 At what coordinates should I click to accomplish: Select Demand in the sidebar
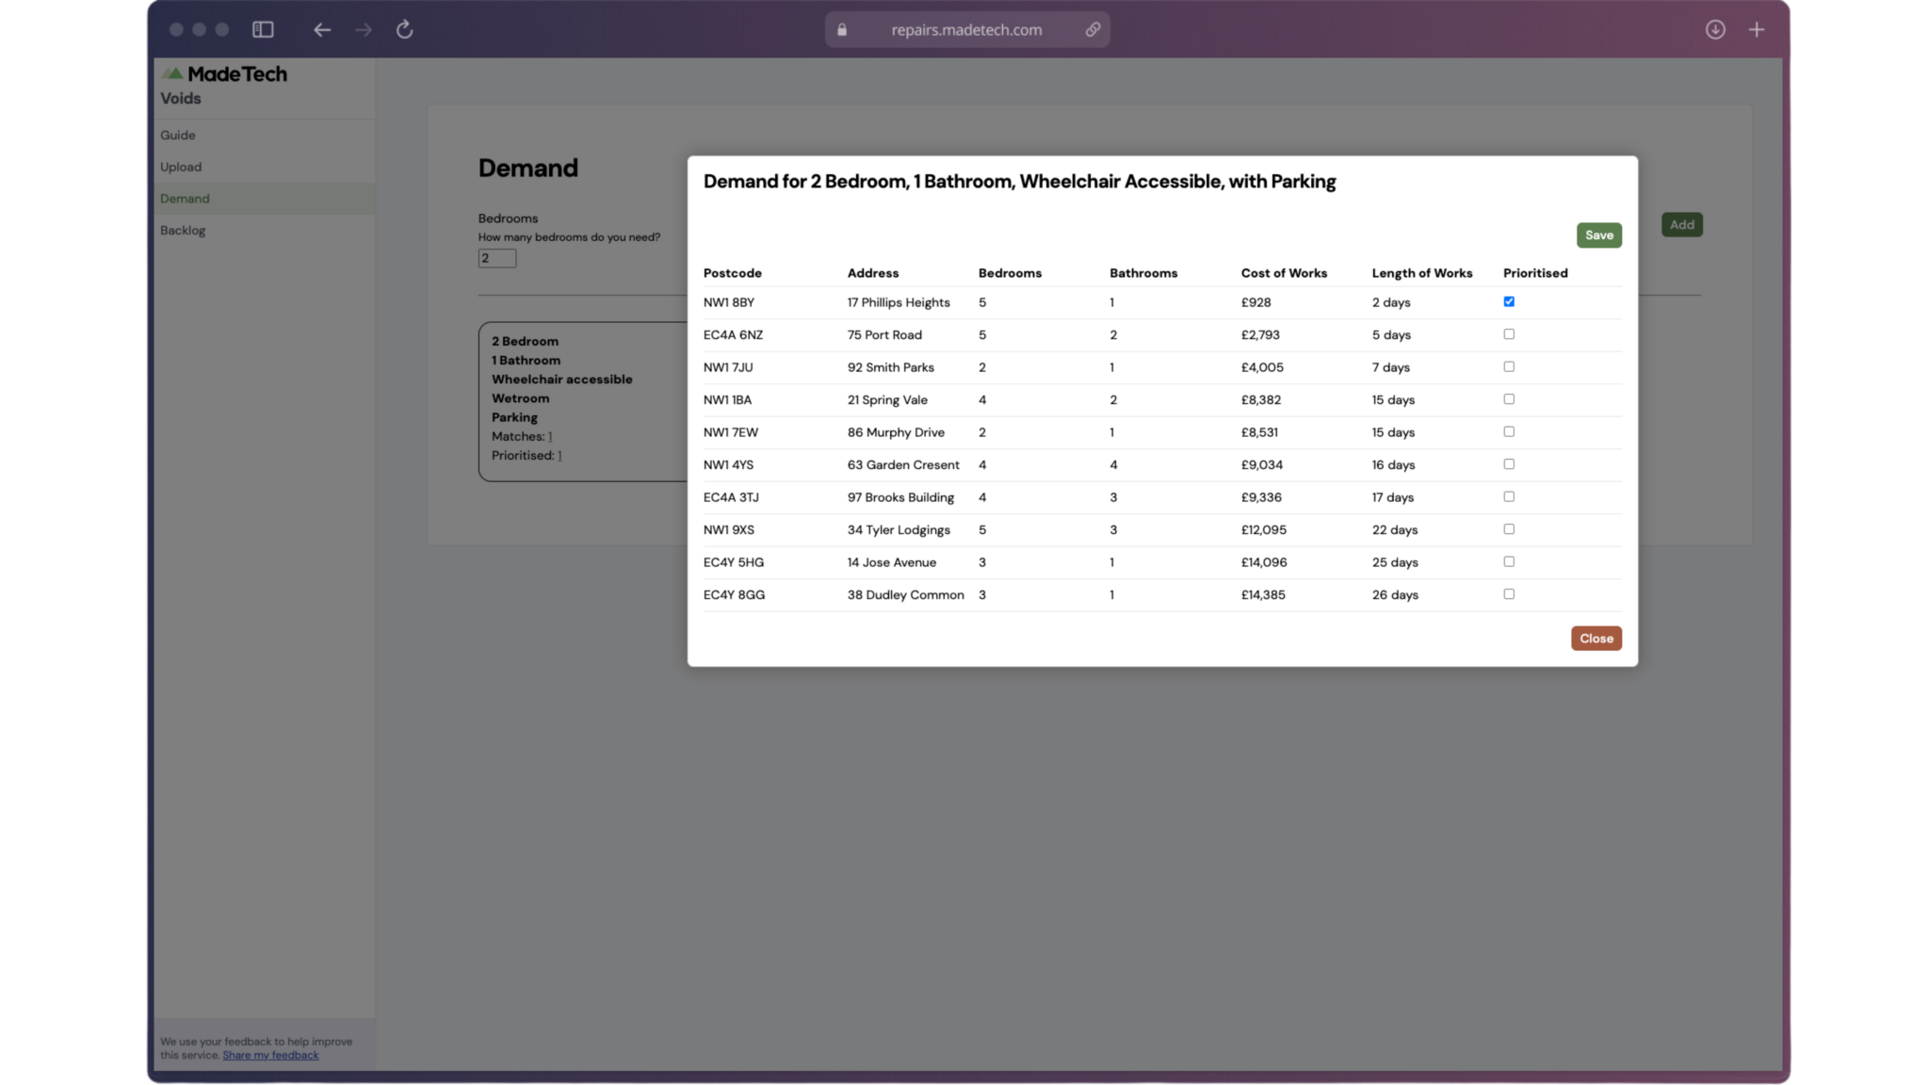264,198
